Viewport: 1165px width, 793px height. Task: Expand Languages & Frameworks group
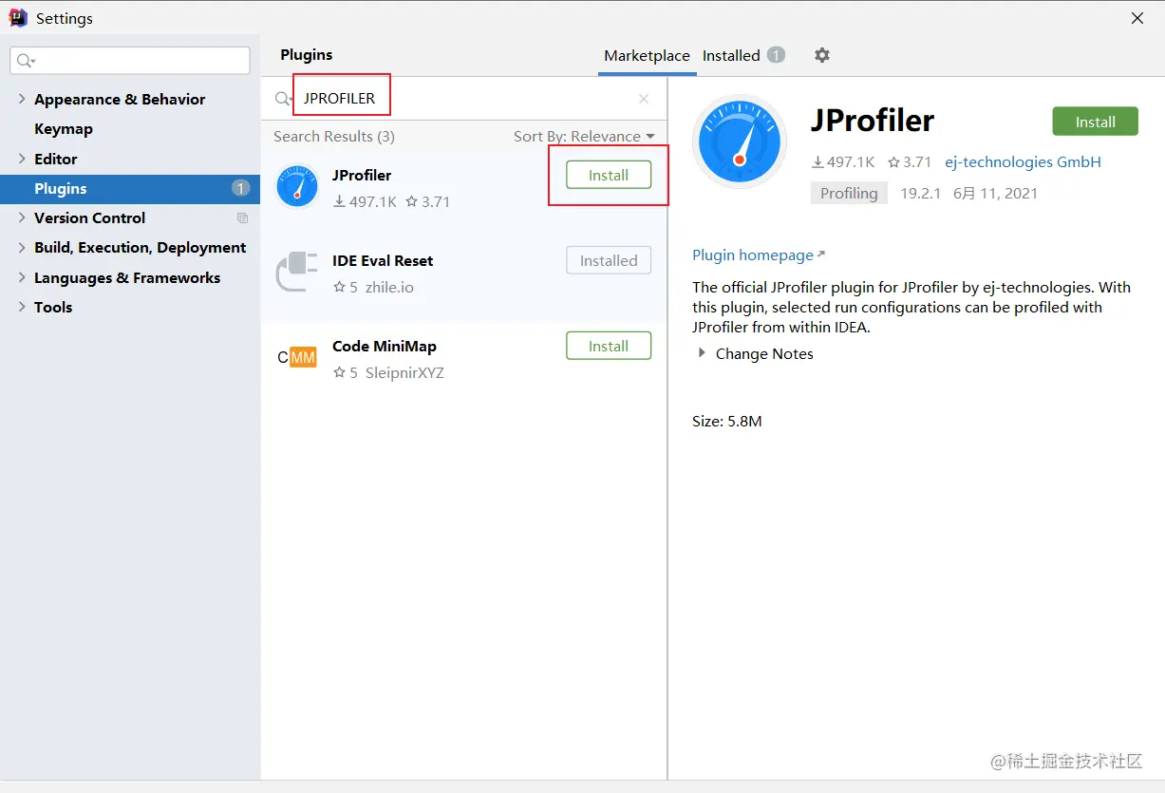[22, 277]
